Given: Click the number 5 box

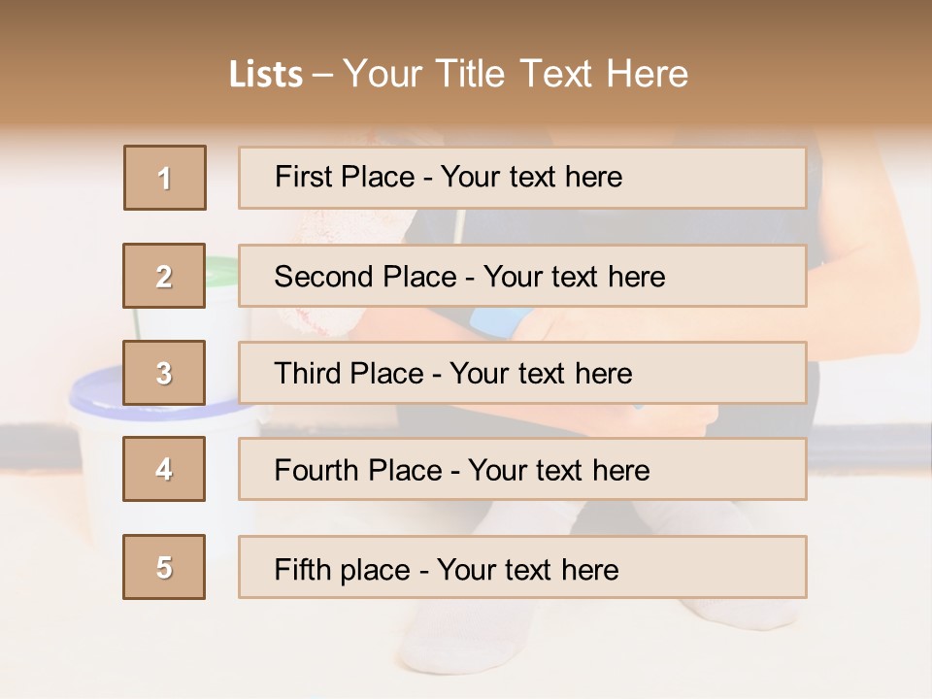Looking at the screenshot, I should tap(165, 567).
